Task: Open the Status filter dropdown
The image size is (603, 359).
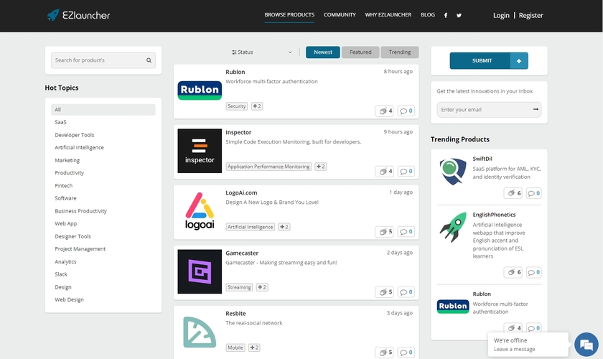Action: [262, 52]
